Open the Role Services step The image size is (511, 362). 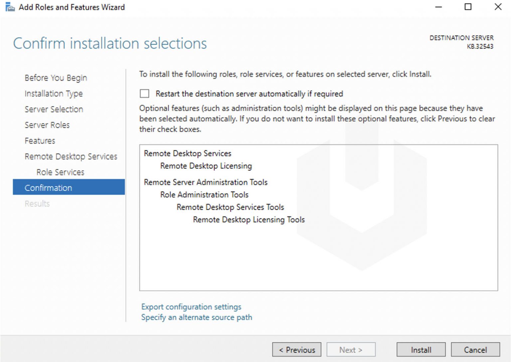pyautogui.click(x=60, y=172)
